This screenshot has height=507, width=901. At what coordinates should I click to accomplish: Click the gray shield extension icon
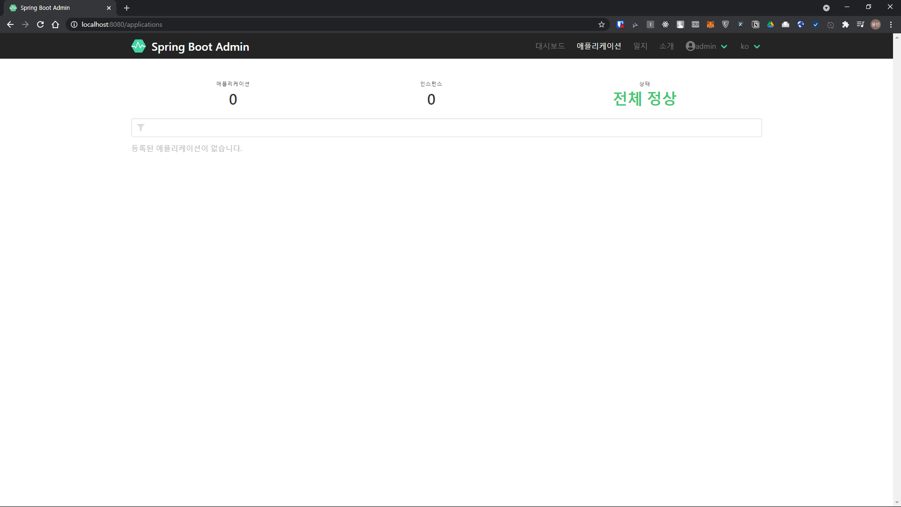[x=725, y=24]
